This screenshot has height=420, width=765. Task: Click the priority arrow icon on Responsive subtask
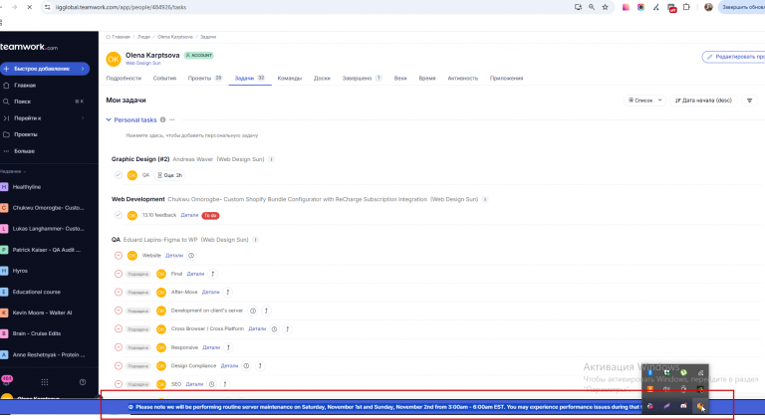(x=228, y=347)
